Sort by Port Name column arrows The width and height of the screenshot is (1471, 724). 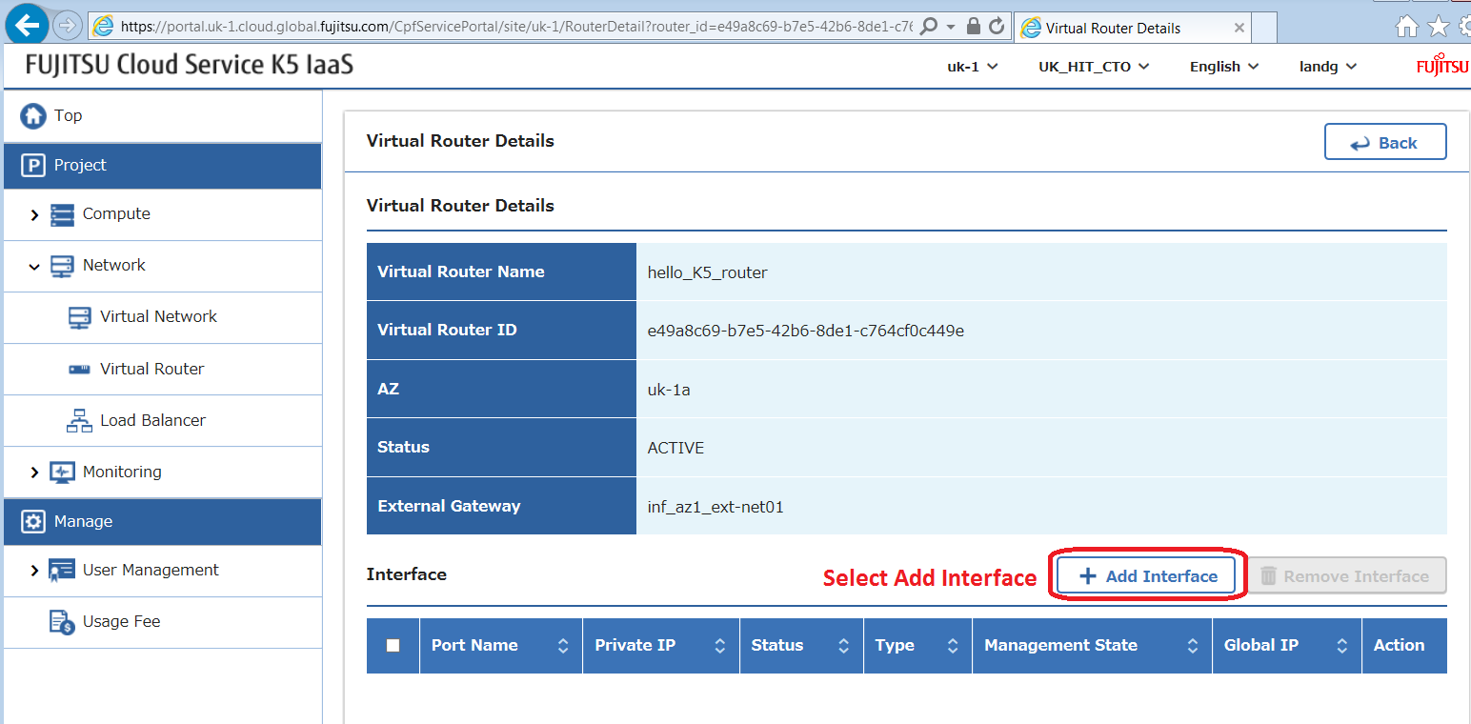(562, 646)
